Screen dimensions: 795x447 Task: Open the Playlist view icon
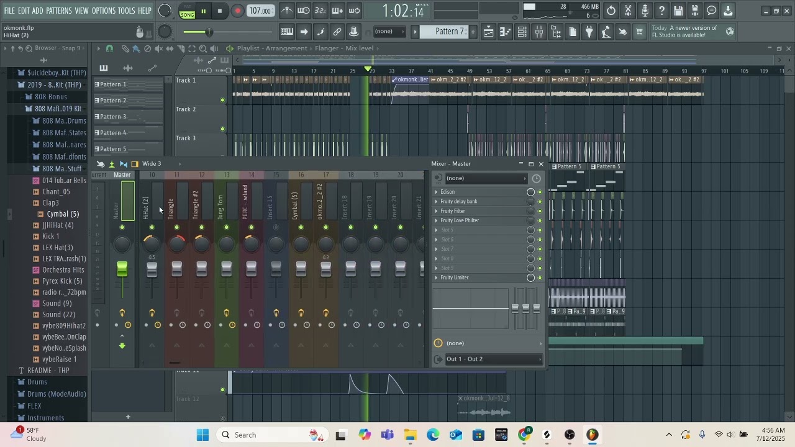point(489,32)
